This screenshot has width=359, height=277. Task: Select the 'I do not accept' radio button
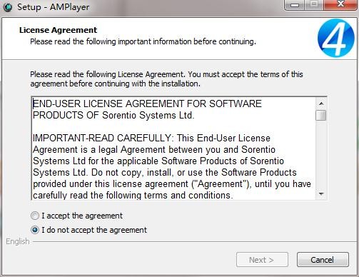35,230
